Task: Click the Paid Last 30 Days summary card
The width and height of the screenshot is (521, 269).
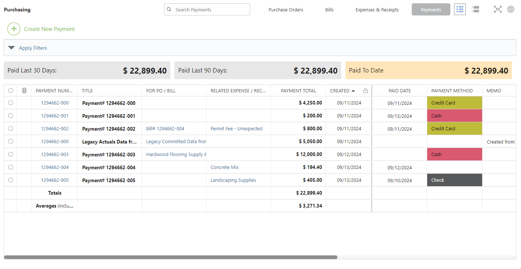Action: [x=87, y=70]
